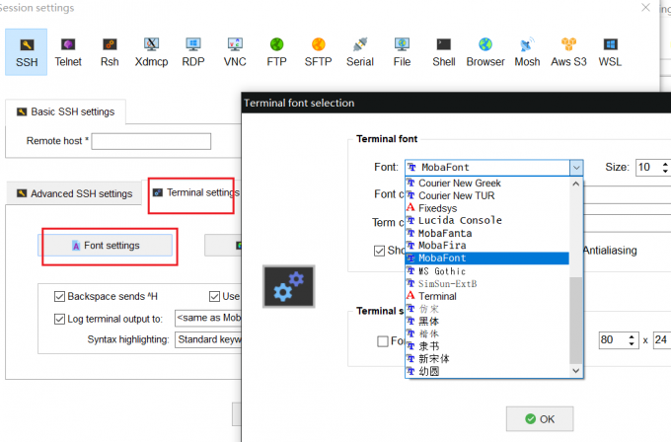Open the Basic SSH settings tab
Image resolution: width=671 pixels, height=442 pixels.
coord(65,111)
